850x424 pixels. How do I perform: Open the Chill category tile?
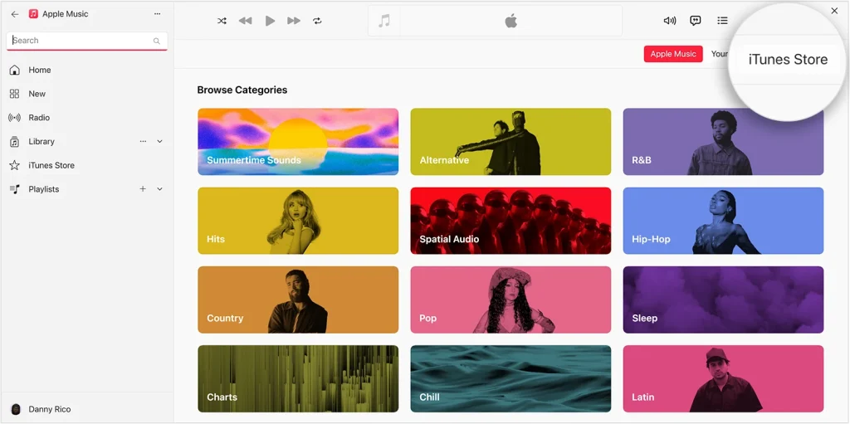coord(510,379)
